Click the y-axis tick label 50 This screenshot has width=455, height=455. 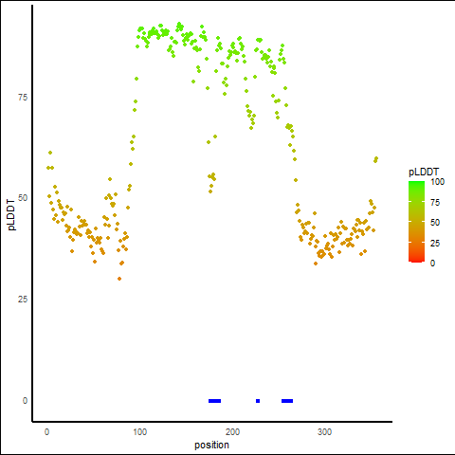point(23,198)
